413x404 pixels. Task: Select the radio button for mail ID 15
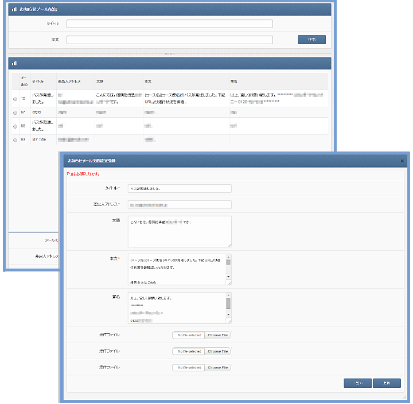click(15, 99)
